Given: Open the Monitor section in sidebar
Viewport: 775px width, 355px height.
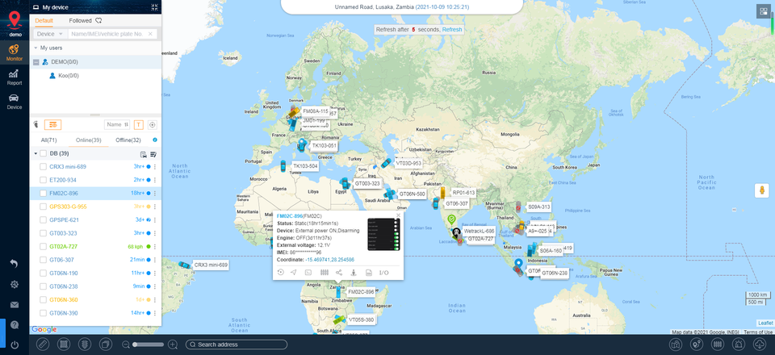Looking at the screenshot, I should [15, 52].
